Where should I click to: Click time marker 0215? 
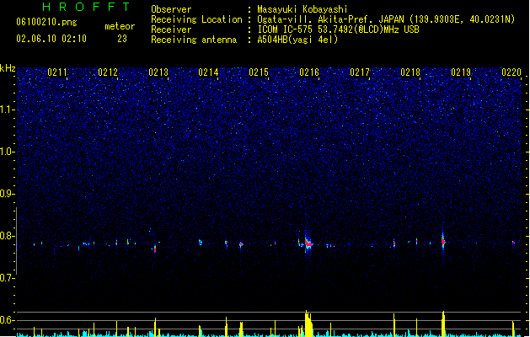(259, 72)
